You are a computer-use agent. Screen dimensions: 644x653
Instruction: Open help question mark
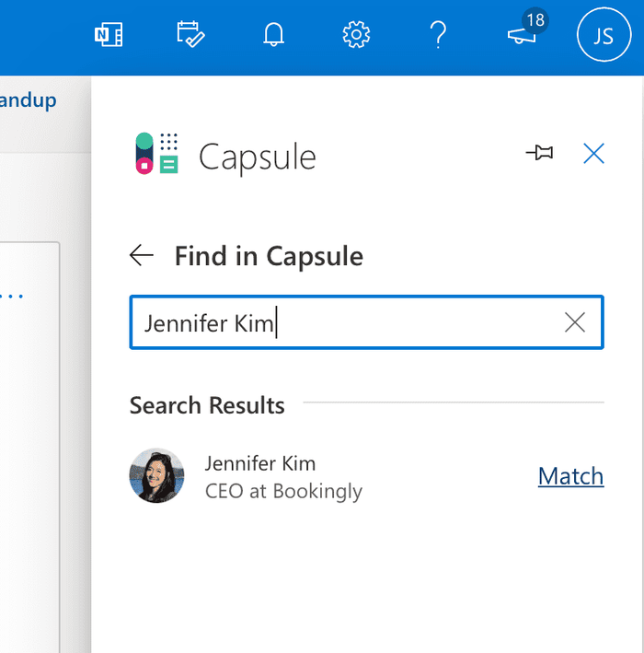point(438,35)
